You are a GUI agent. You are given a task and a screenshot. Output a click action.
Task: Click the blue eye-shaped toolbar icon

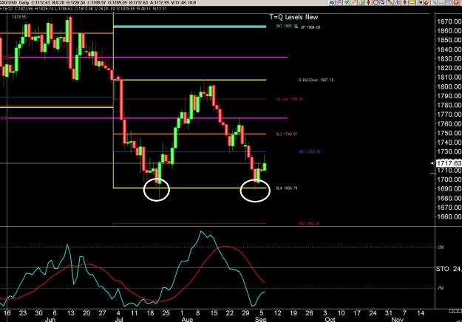[332, 2]
